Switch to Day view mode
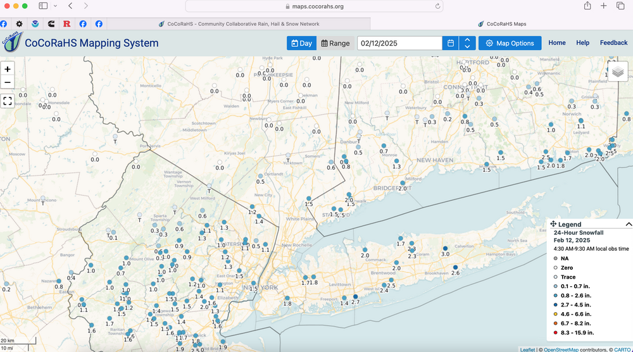633x352 pixels. (x=301, y=43)
